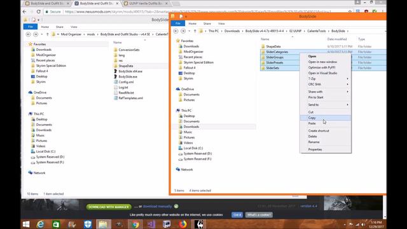The image size is (407, 229).
Task: Choose Cut from the context menu
Action: (311, 112)
